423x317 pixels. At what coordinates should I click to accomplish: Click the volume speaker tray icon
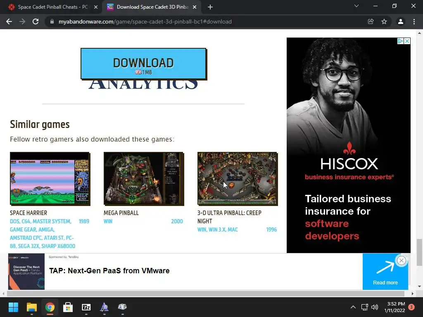[x=374, y=307]
